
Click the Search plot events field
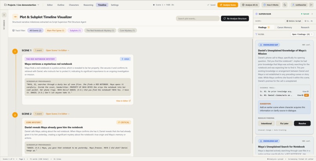(198, 18)
